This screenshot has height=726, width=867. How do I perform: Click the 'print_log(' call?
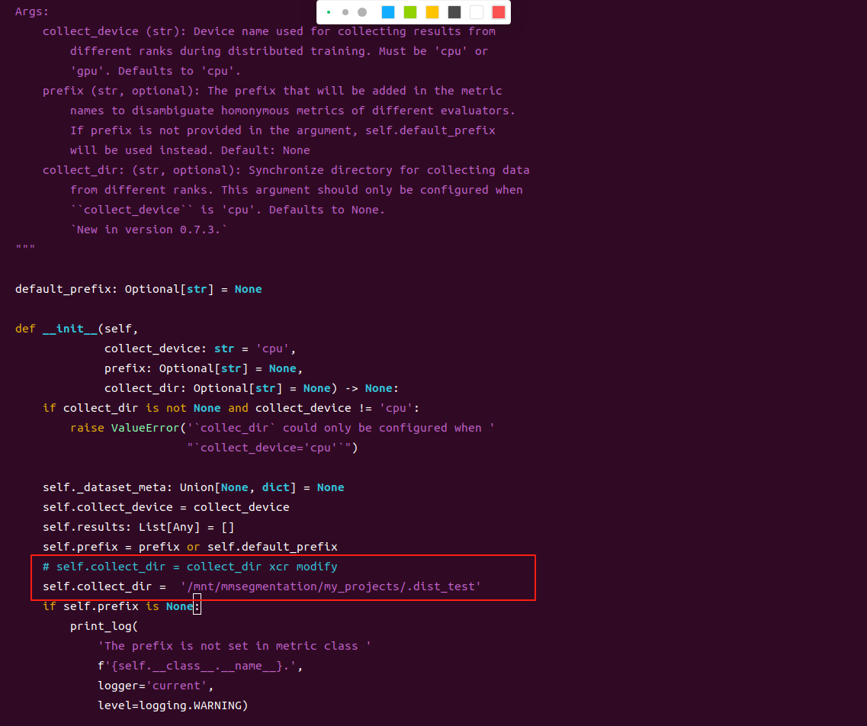pyautogui.click(x=104, y=626)
